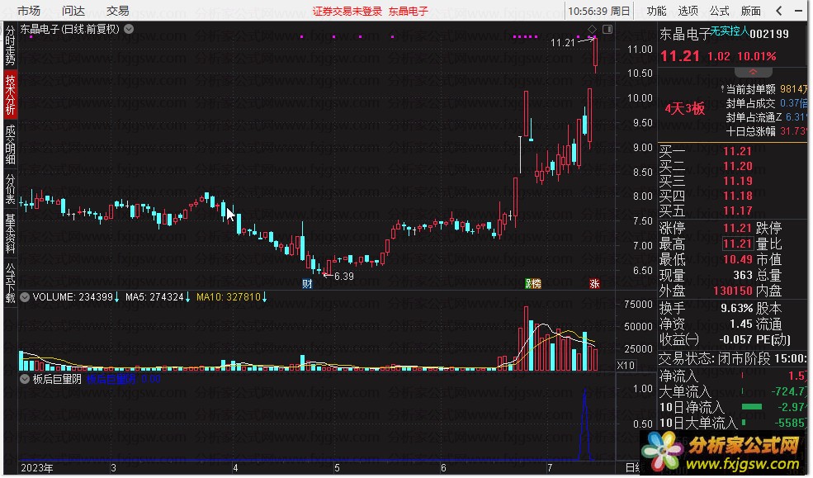Click the X10 volume scale label
The height and width of the screenshot is (478, 813).
(x=626, y=365)
